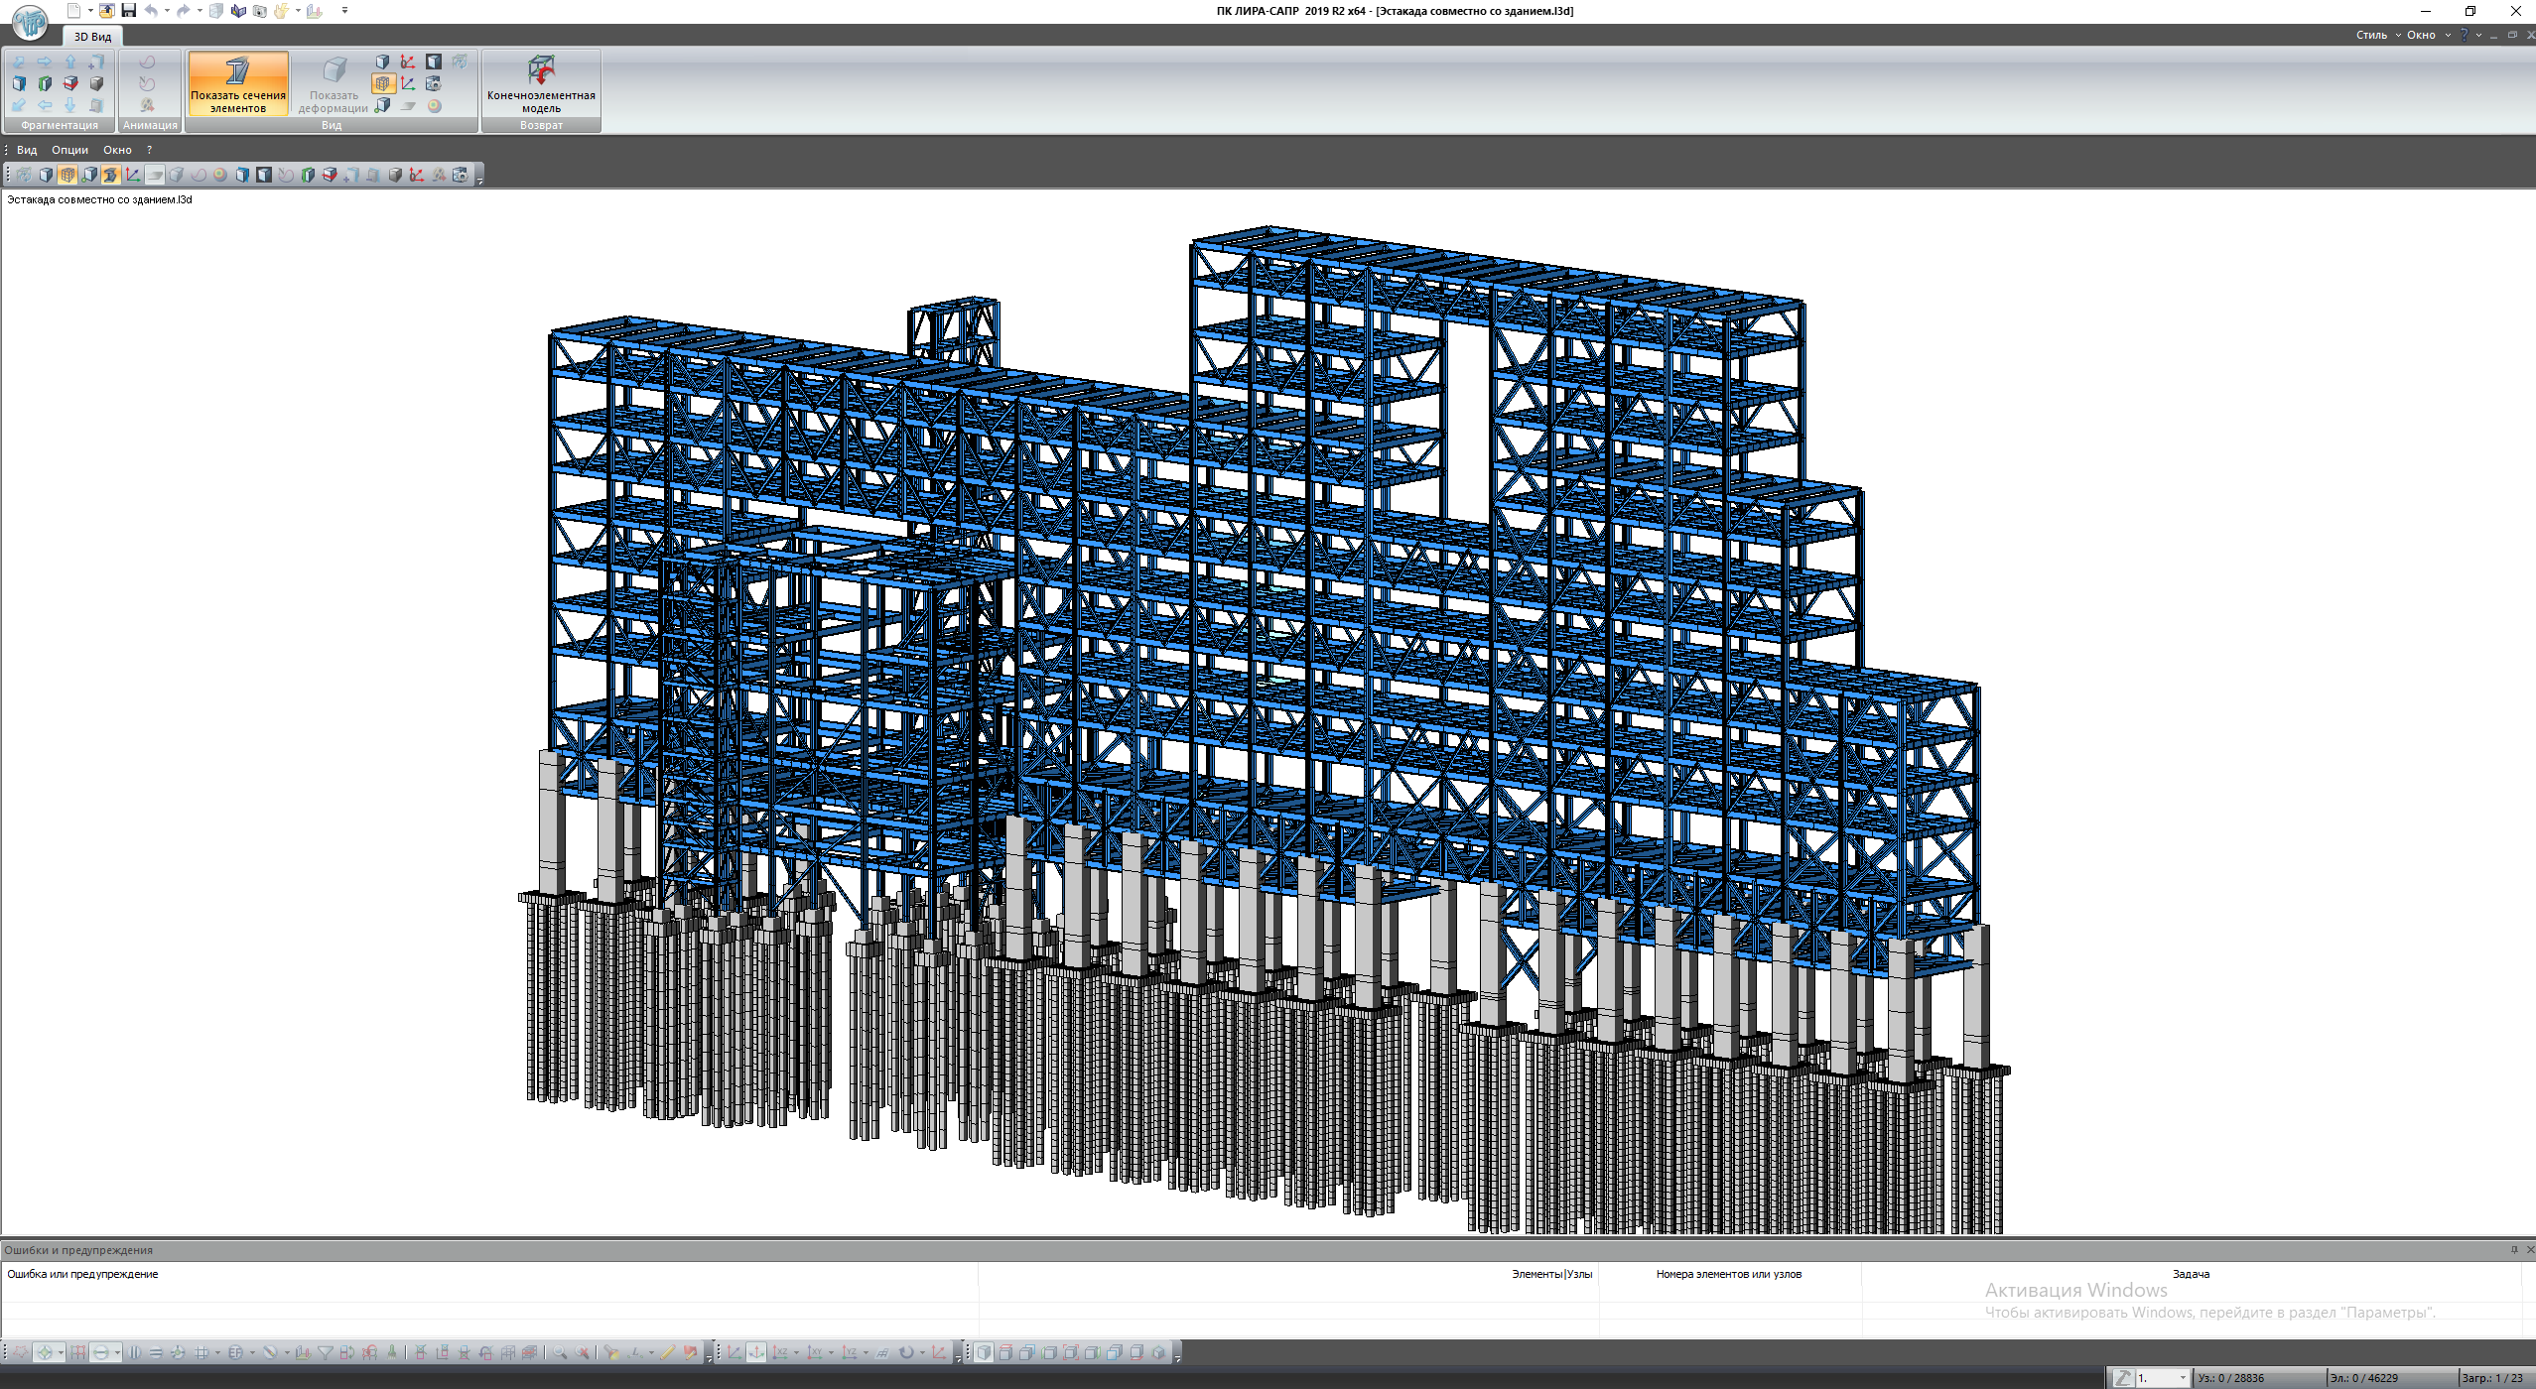2536x1389 pixels.
Task: Click the dark-background cube icon in ribbon
Action: coord(434,62)
